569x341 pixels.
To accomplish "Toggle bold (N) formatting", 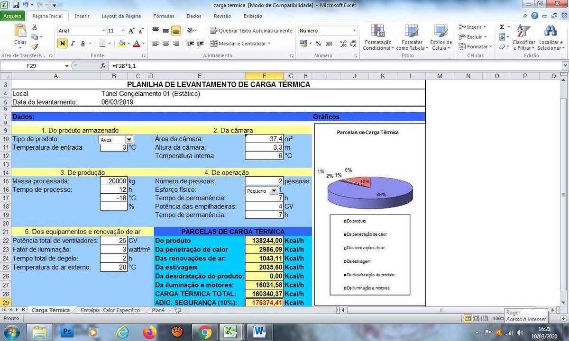I will click(x=62, y=44).
